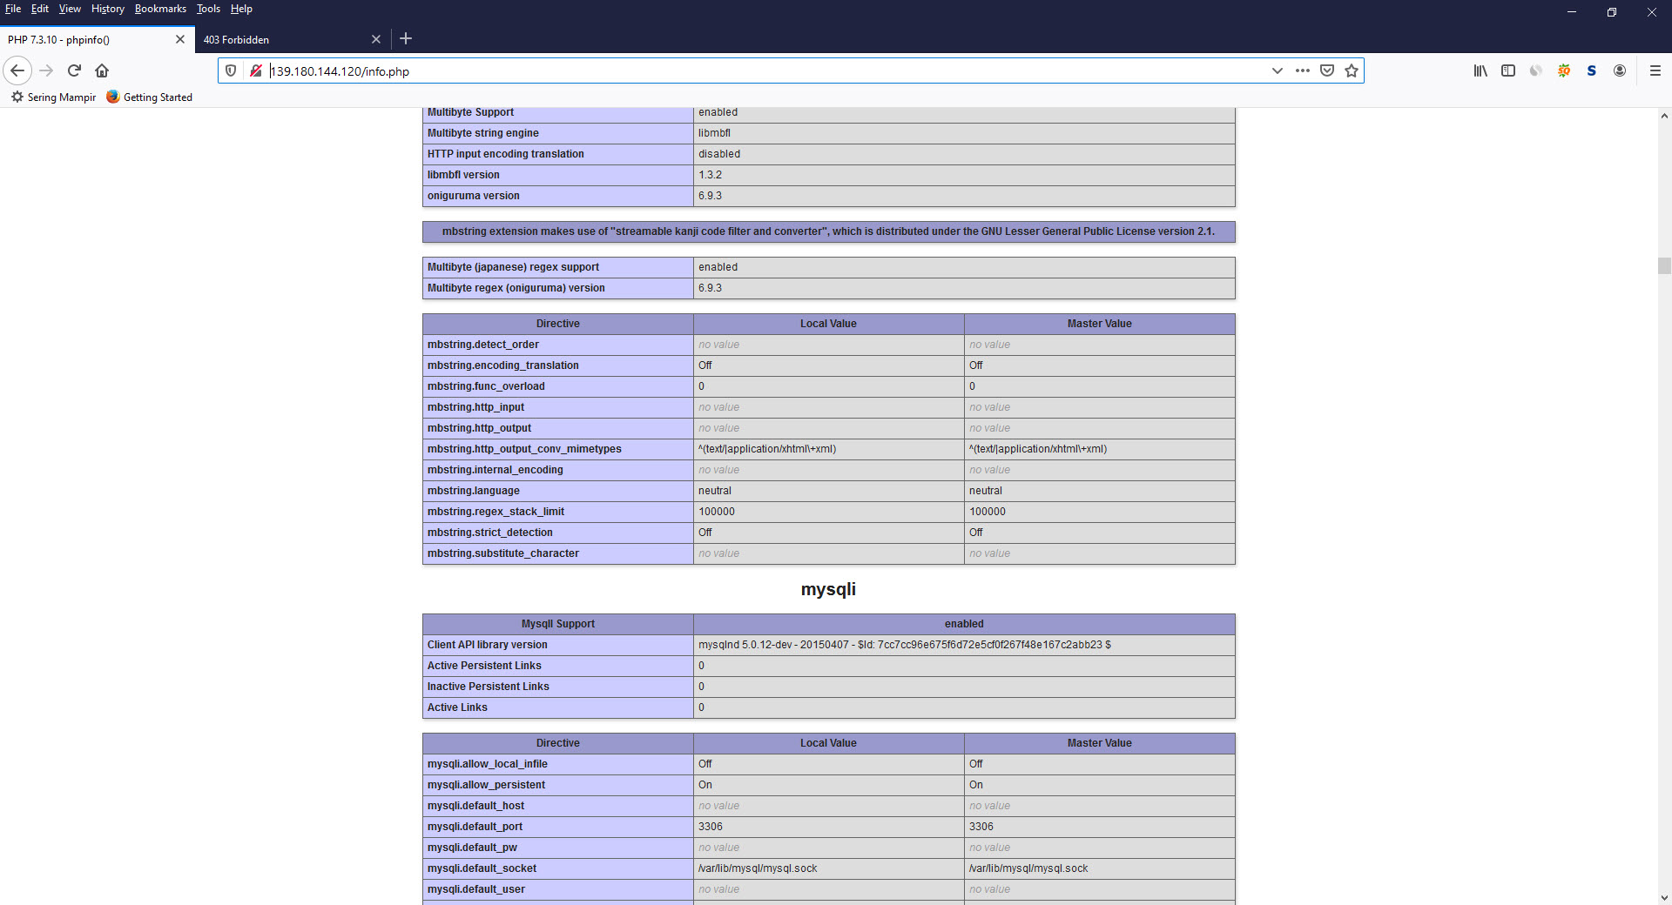The height and width of the screenshot is (905, 1672).
Task: Bookmark this page with the star
Action: 1351,70
